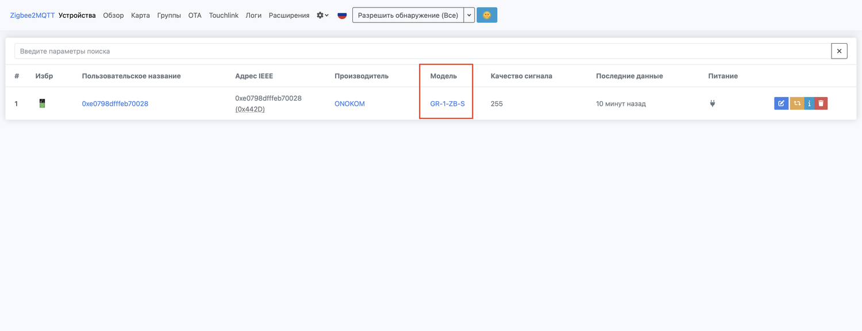Toggle the theme switch button with face icon
This screenshot has height=331, width=862.
(487, 16)
